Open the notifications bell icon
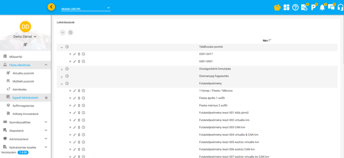This screenshot has height=158, width=344. [x=322, y=7]
